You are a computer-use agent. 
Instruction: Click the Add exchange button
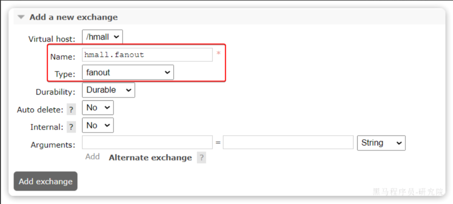(45, 181)
